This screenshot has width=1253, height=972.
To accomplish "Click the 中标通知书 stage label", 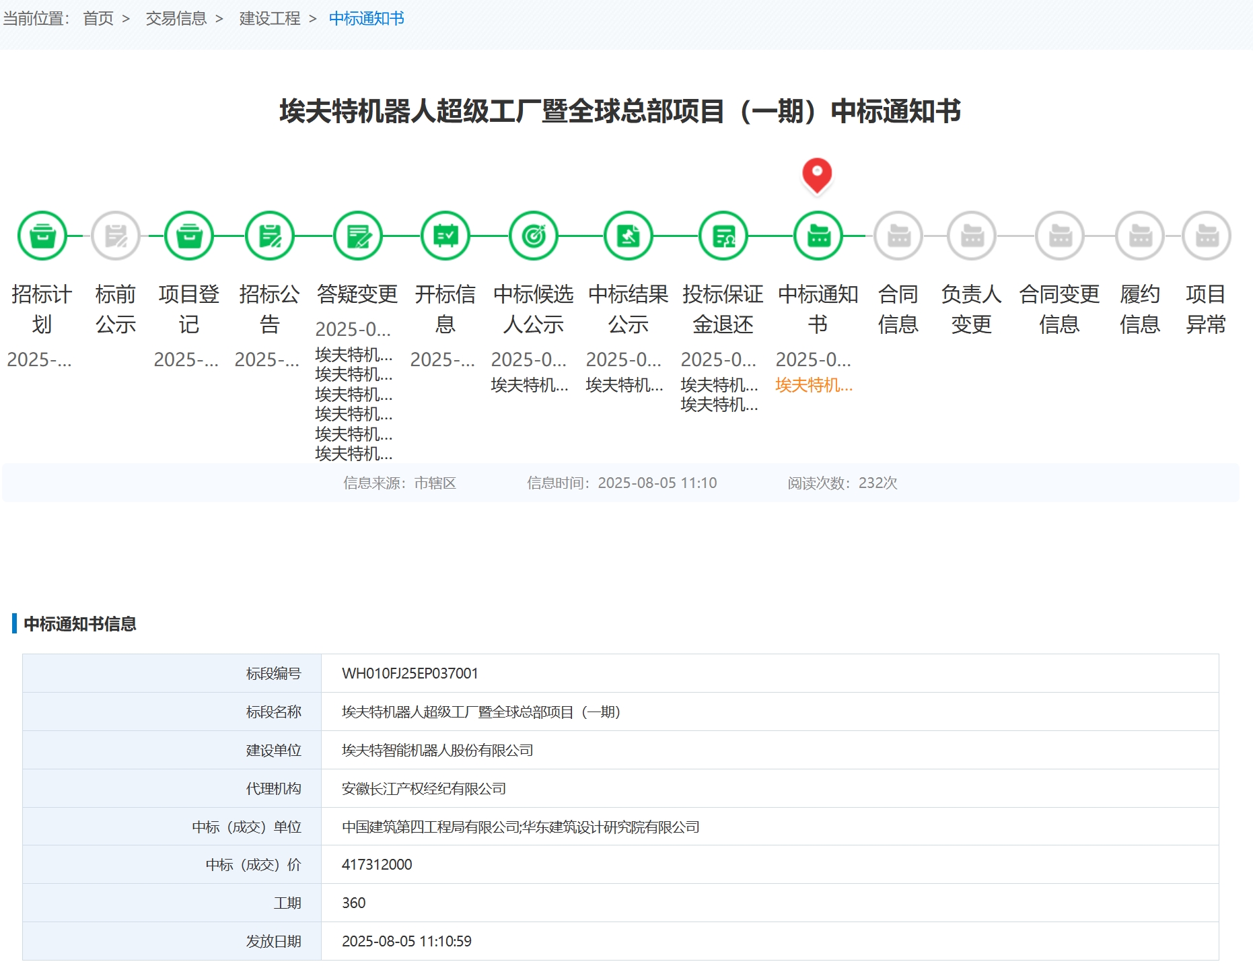I will [818, 310].
